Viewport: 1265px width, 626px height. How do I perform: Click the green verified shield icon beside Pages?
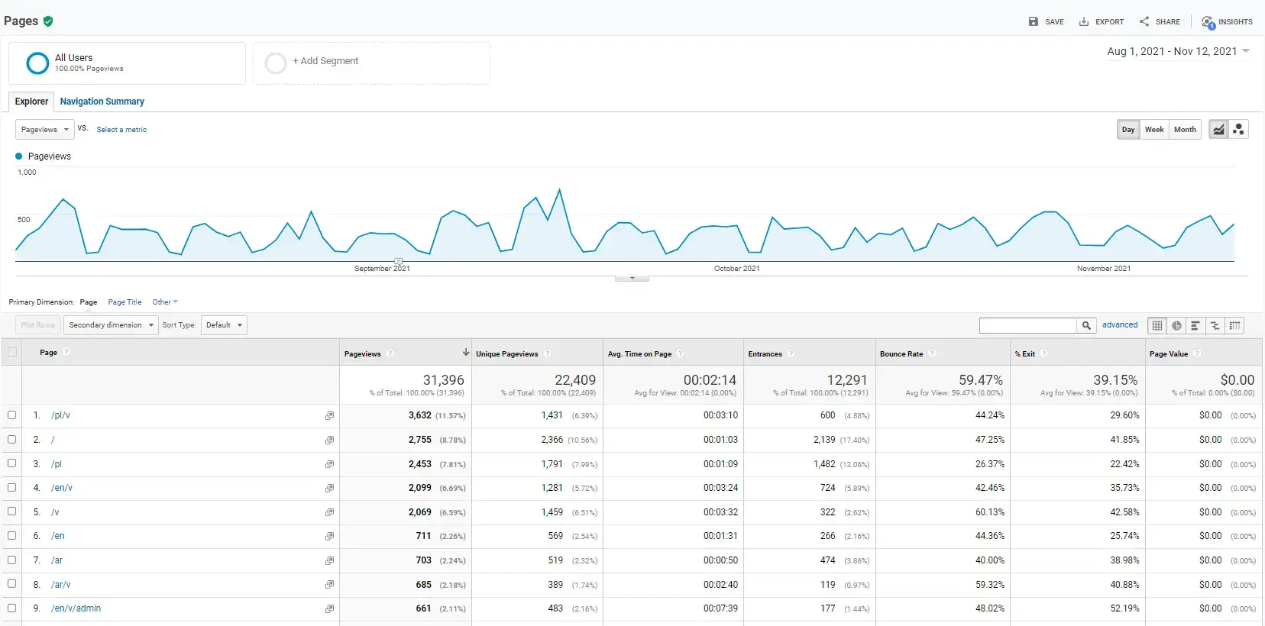coord(48,21)
